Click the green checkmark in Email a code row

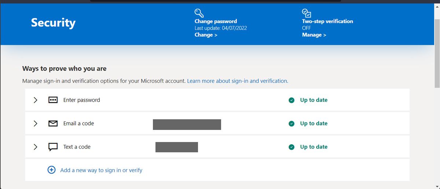point(291,124)
